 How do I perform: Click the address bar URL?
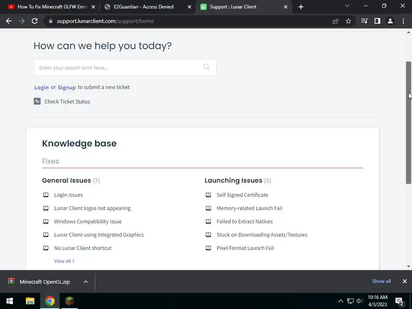pyautogui.click(x=105, y=21)
